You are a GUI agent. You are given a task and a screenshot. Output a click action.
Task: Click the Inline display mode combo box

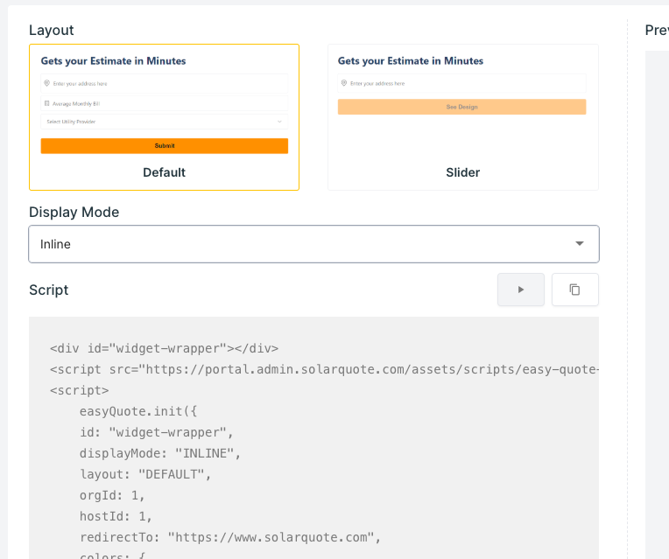click(298, 244)
